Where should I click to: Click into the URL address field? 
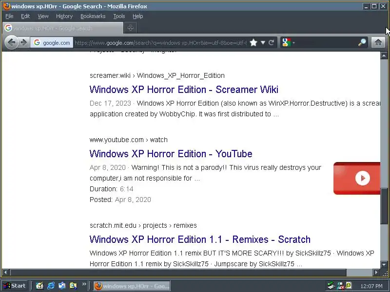click(x=161, y=43)
